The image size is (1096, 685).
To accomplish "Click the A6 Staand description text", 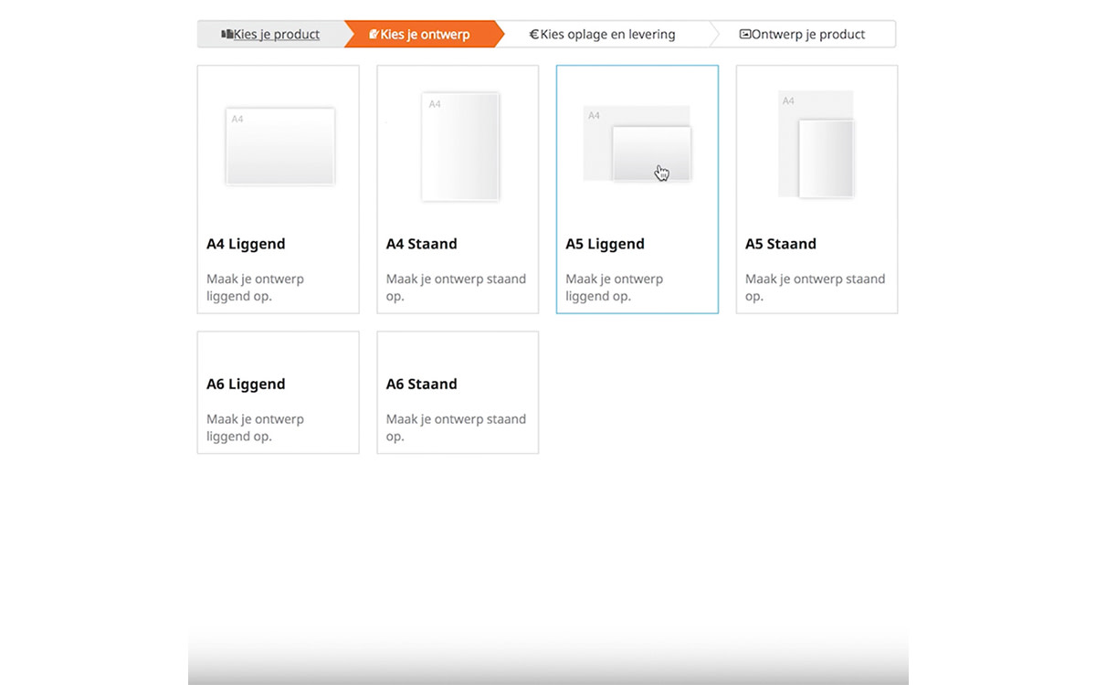I will point(456,427).
